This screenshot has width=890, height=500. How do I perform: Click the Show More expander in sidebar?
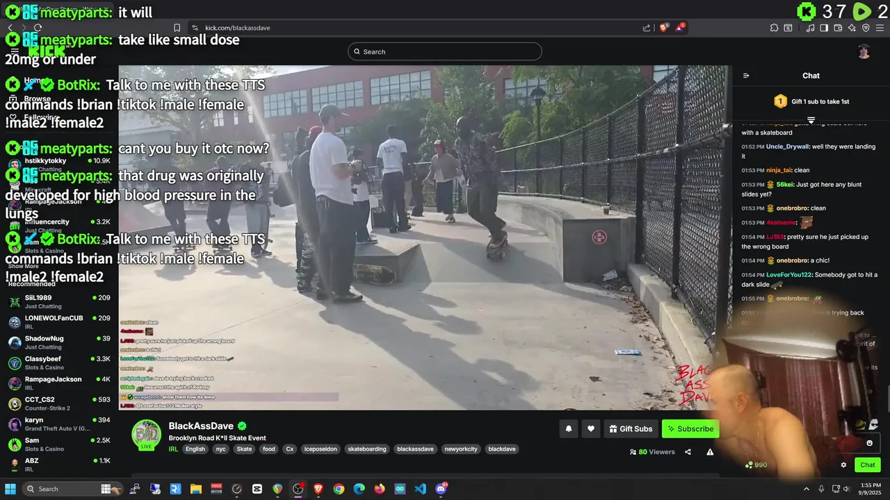[24, 266]
